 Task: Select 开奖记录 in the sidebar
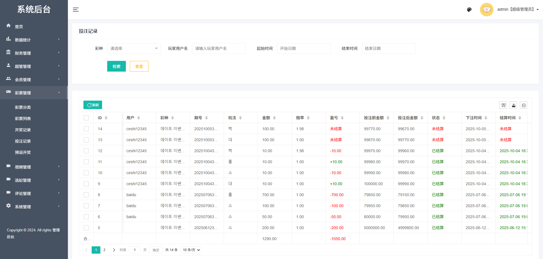tap(23, 130)
